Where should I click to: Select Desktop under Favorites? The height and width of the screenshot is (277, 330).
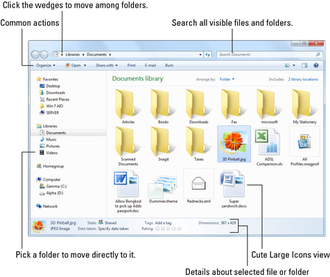pos(50,86)
